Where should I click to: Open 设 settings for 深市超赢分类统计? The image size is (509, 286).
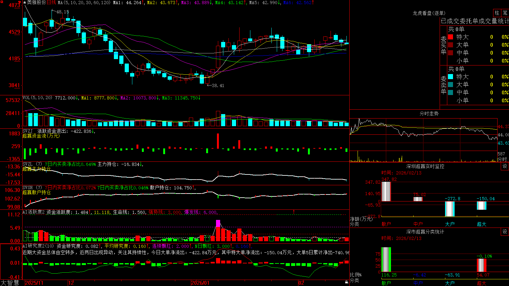(x=505, y=232)
